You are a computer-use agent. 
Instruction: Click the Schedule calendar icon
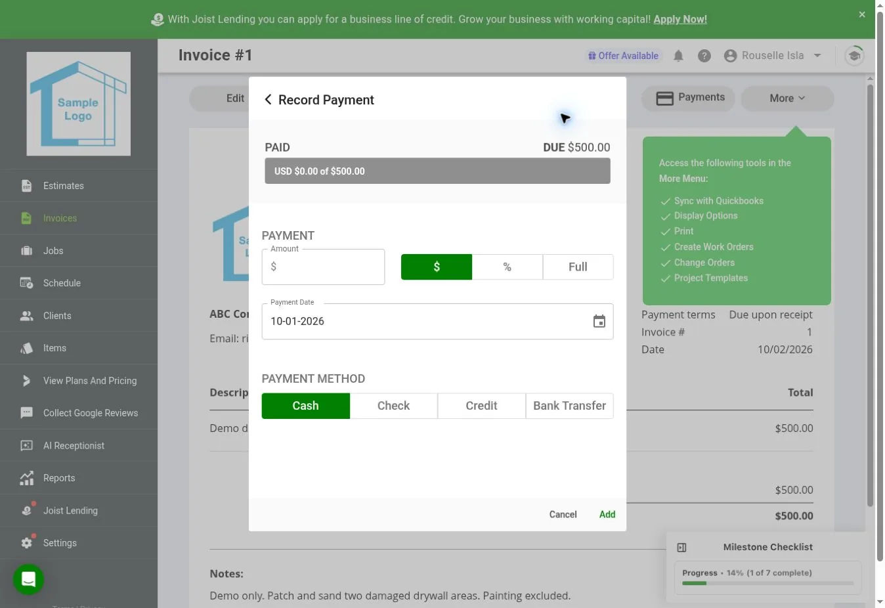point(26,283)
